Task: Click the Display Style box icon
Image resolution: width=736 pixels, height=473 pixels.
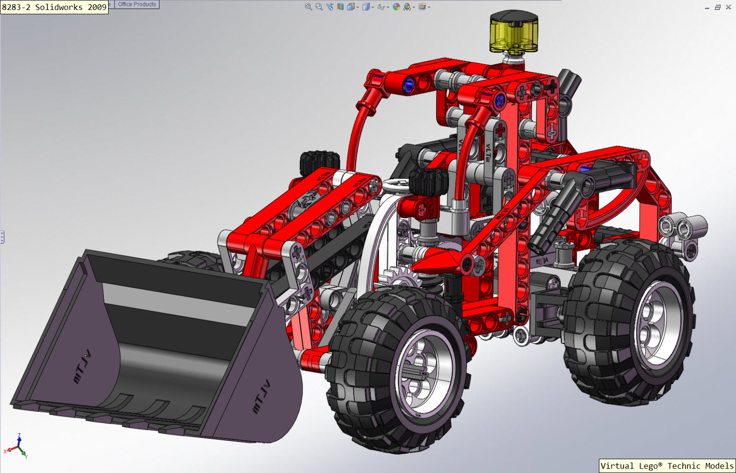Action: pyautogui.click(x=366, y=7)
